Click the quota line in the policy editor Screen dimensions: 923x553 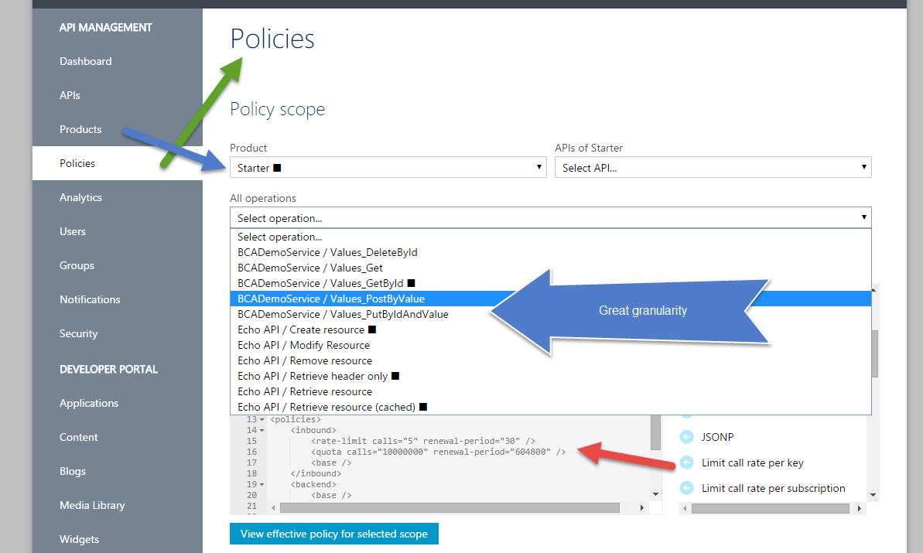point(438,452)
